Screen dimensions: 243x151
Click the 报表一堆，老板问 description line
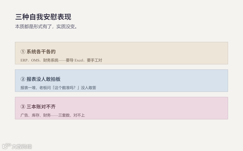point(58,88)
